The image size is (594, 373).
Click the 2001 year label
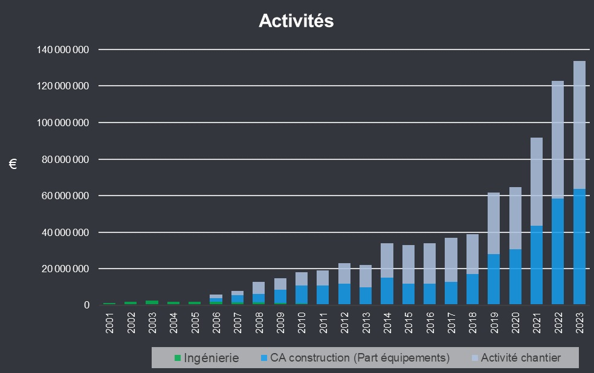point(109,323)
